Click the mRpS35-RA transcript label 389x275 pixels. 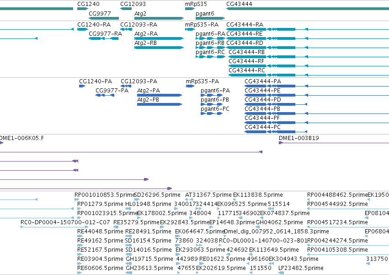pos(202,25)
